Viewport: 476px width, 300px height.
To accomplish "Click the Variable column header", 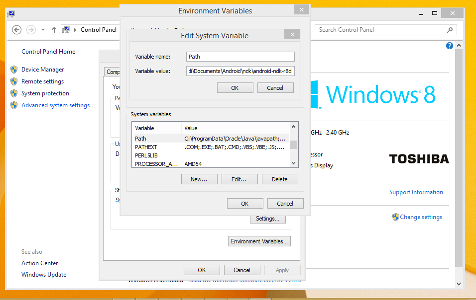I will point(157,128).
